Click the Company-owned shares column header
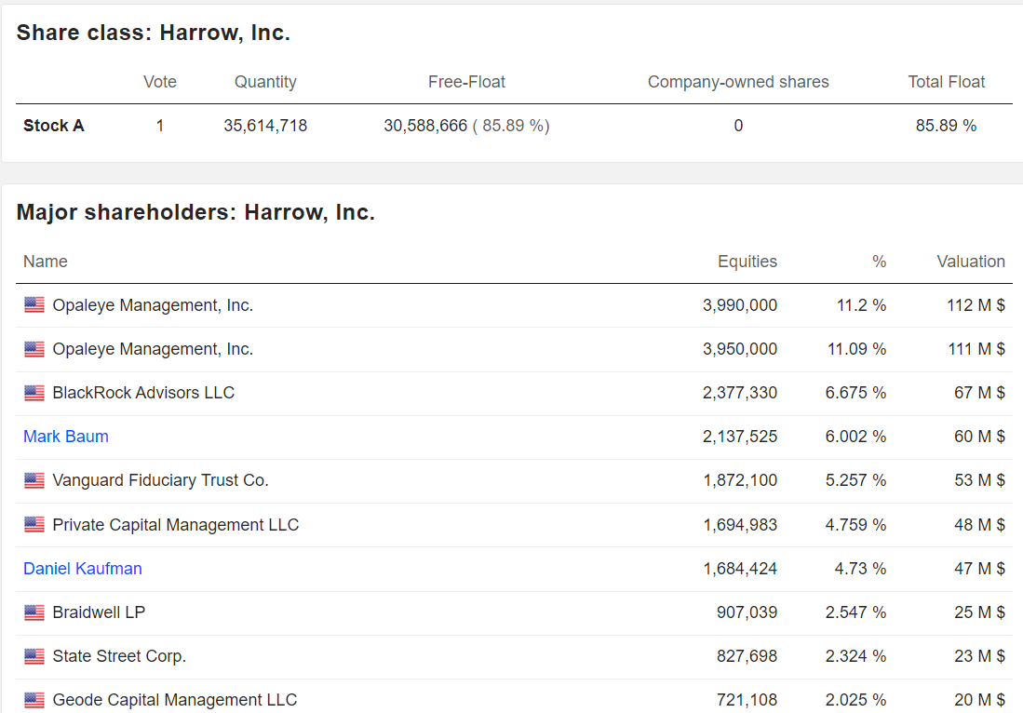 click(x=738, y=82)
